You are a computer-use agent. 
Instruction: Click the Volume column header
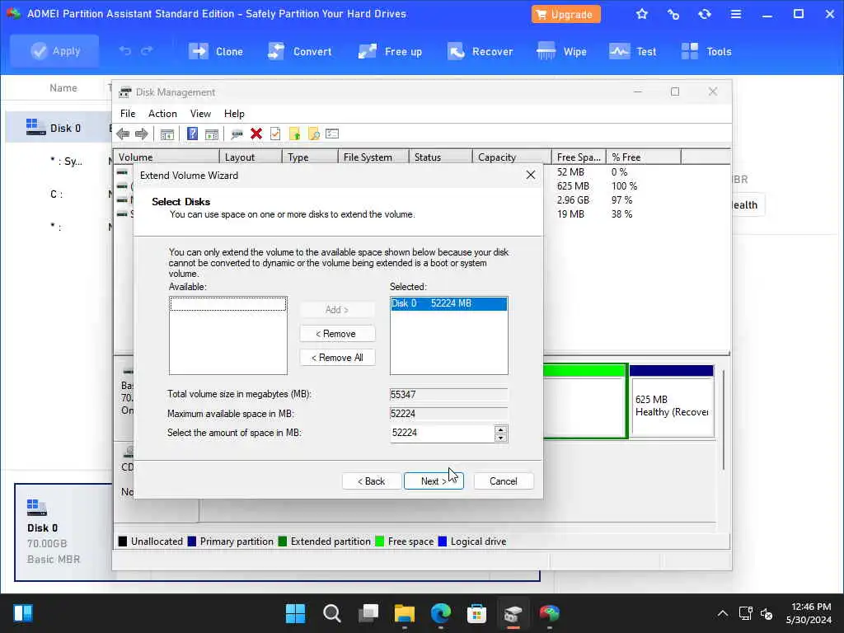click(x=166, y=157)
